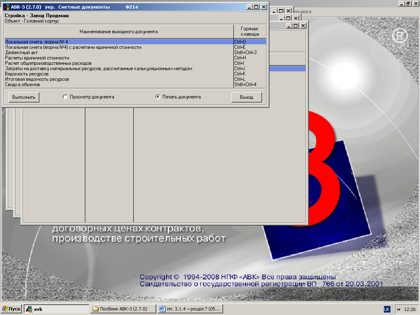Viewport: 420px width, 315px height.
Task: Open the 'Пуск' start menu
Action: point(11,309)
